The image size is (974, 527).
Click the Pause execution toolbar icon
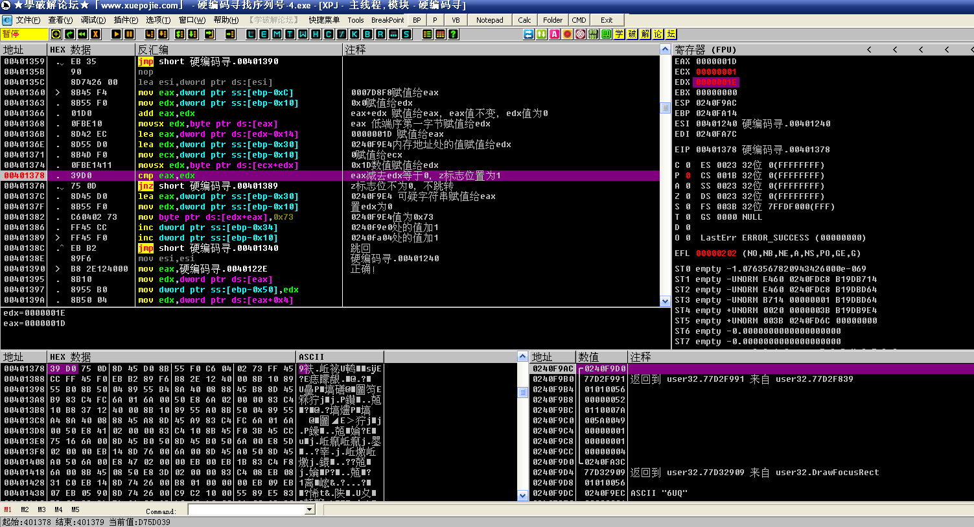[x=129, y=34]
